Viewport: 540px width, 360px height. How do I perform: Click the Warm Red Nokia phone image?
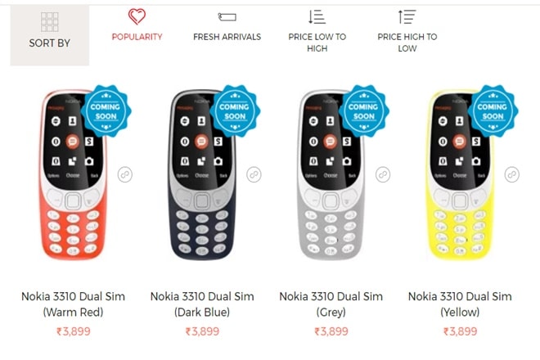point(73,174)
